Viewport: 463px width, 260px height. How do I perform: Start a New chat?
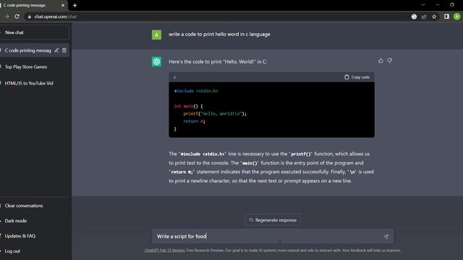[34, 32]
